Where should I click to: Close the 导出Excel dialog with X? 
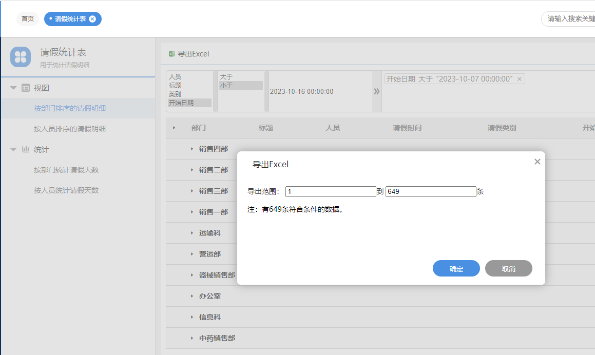(537, 162)
